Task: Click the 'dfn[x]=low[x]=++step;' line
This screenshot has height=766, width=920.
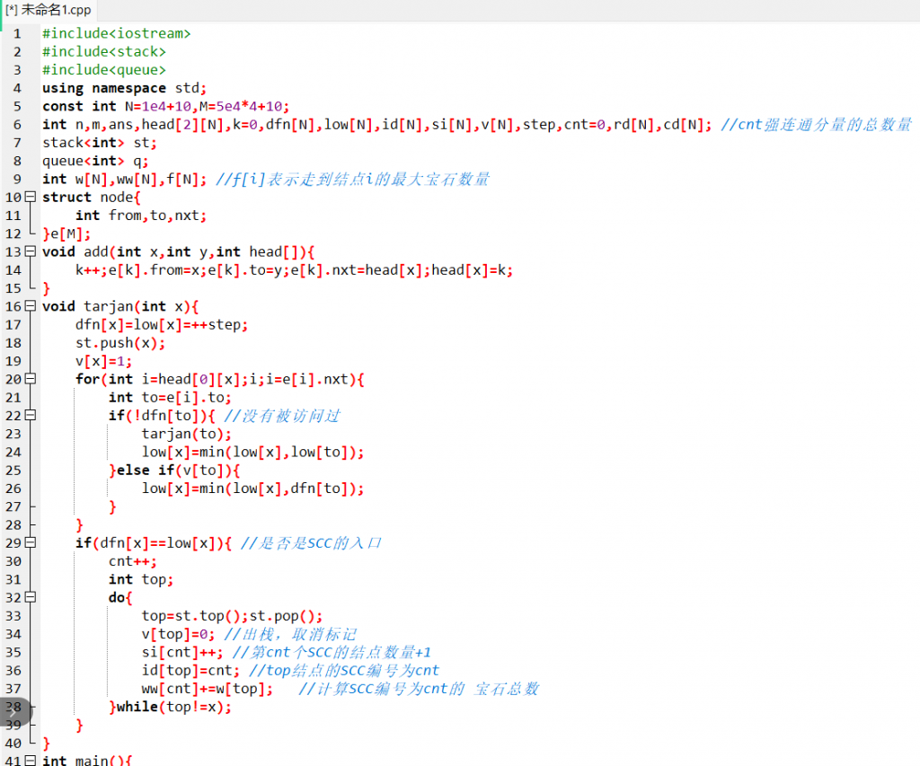Action: pos(162,324)
